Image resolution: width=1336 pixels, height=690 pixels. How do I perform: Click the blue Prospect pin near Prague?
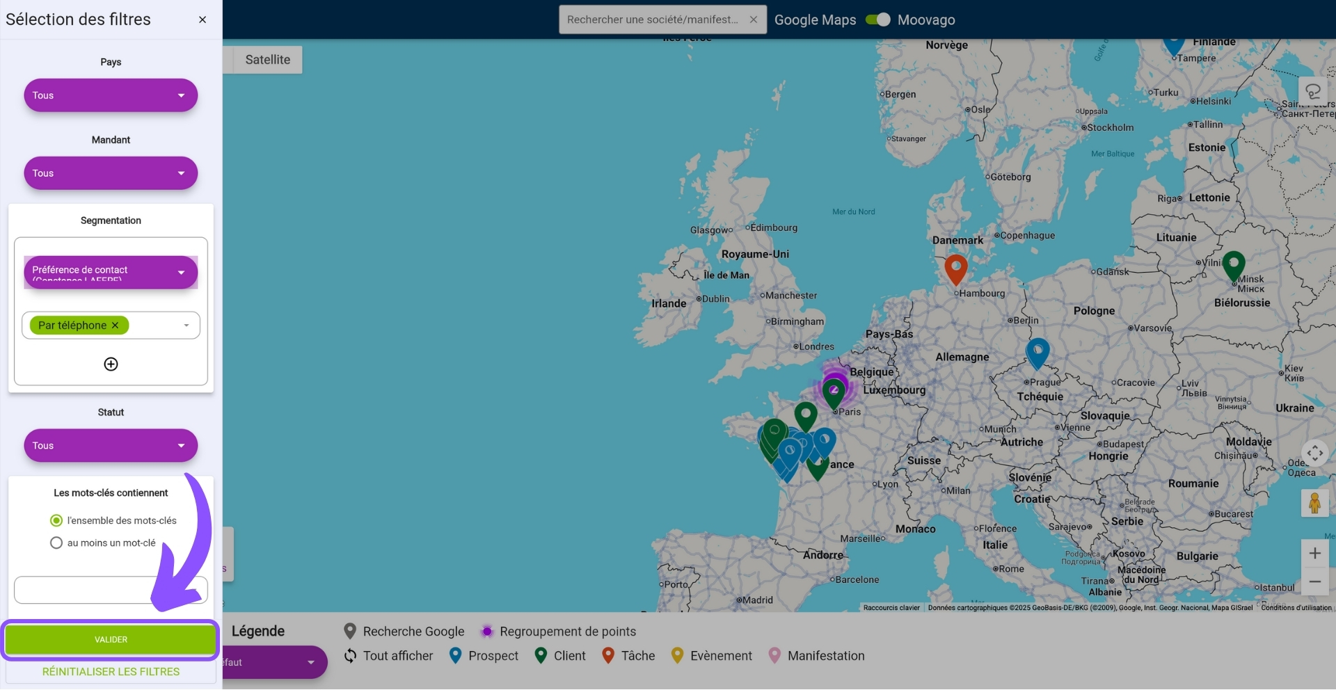pos(1037,351)
